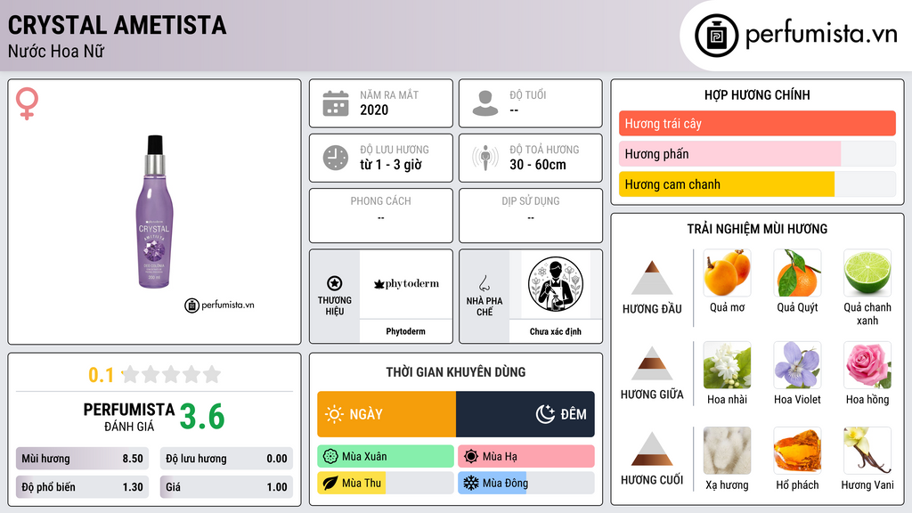Click the Giá 1.00 score bar
Viewport: 912px width, 513px height.
pos(226,487)
